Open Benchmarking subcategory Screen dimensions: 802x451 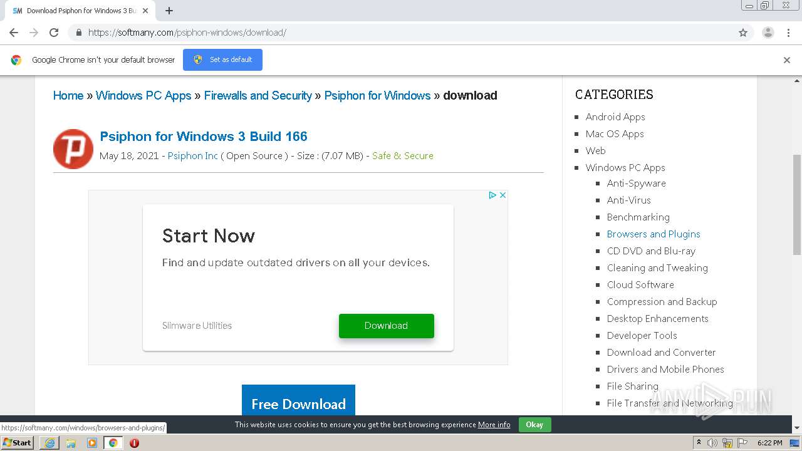point(638,217)
